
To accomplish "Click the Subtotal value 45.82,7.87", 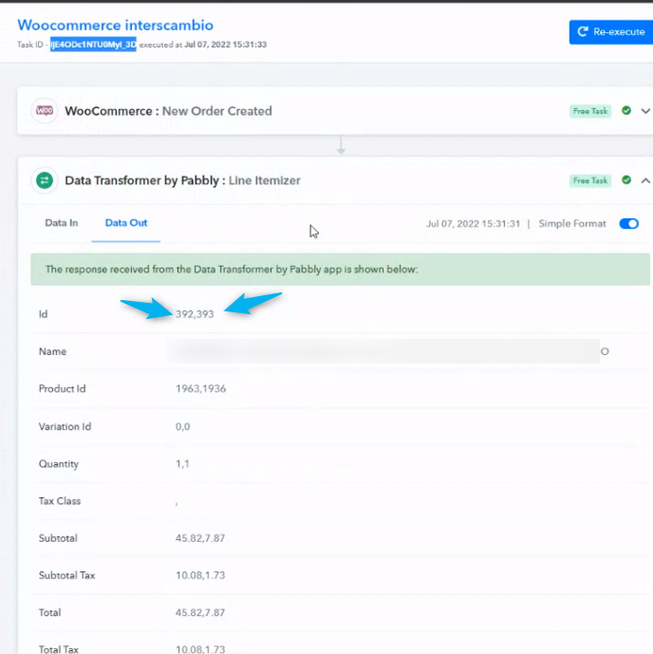I will (x=200, y=538).
